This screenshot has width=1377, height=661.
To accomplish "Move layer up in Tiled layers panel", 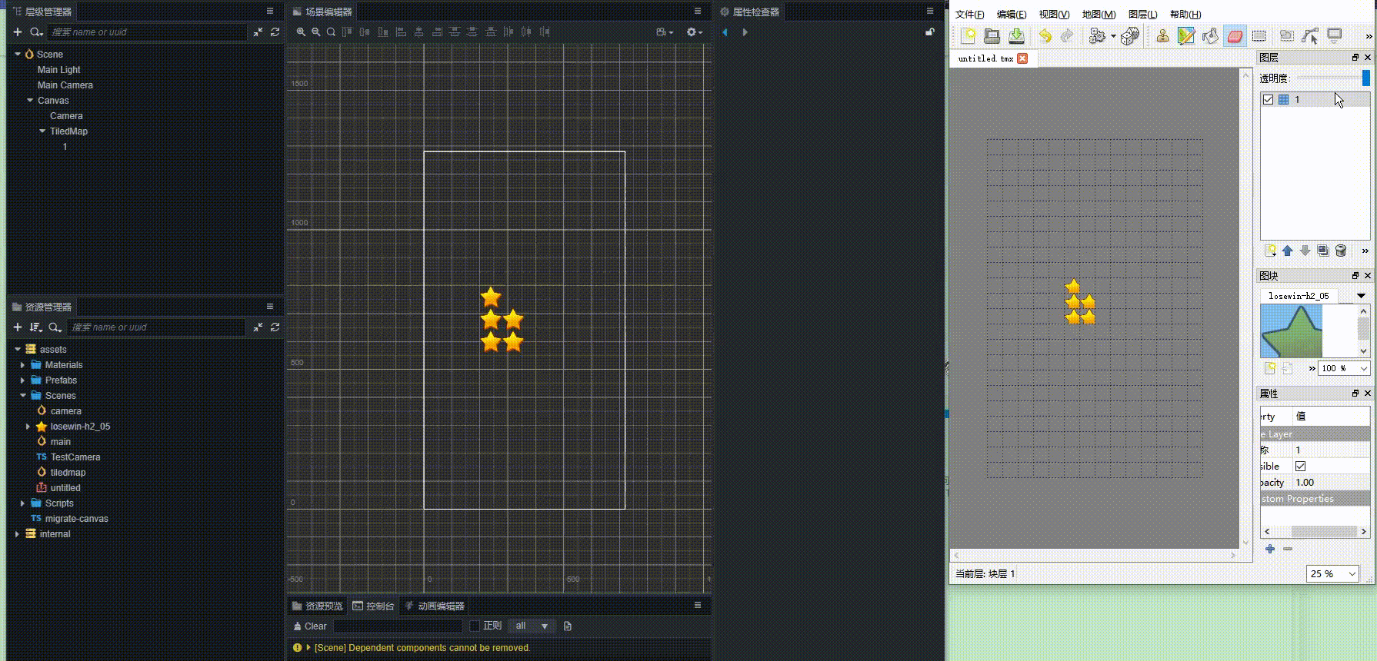I will click(1287, 251).
